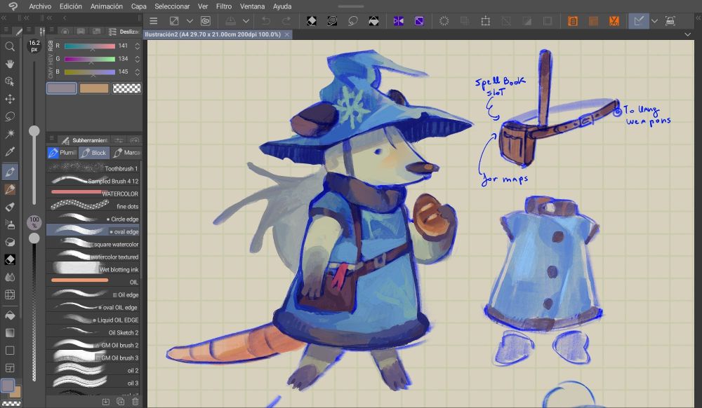Click the brush opacity slider handle

pyautogui.click(x=34, y=238)
